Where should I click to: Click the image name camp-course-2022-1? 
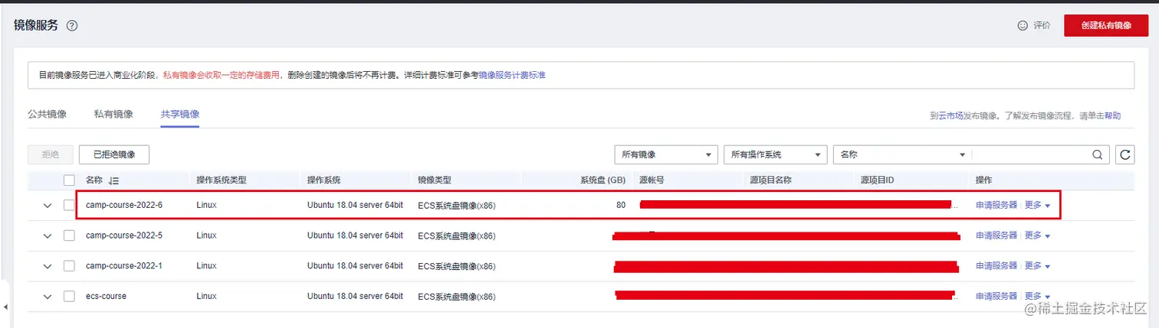[x=124, y=266]
